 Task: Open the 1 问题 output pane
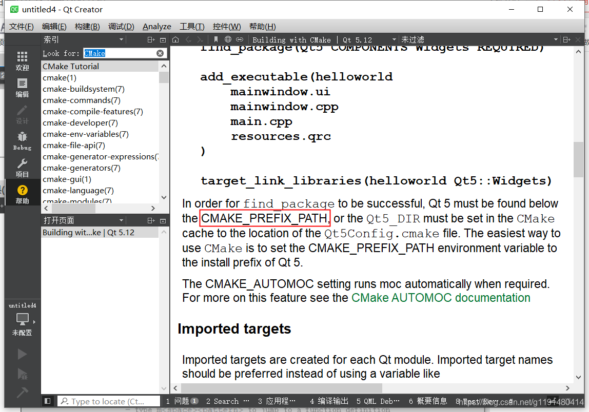click(182, 401)
